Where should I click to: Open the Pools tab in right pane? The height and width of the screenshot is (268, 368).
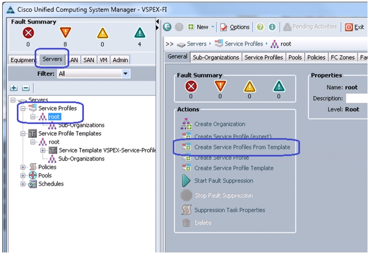295,58
